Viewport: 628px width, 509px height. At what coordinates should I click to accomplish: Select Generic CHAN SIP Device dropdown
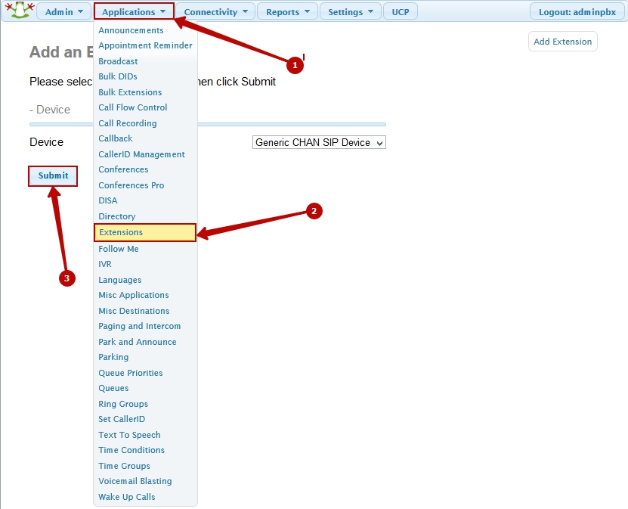pyautogui.click(x=319, y=142)
